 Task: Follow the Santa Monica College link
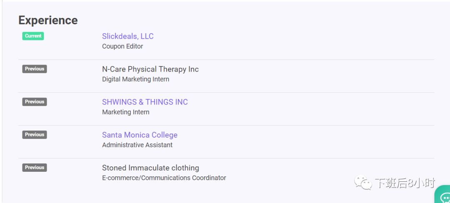140,135
